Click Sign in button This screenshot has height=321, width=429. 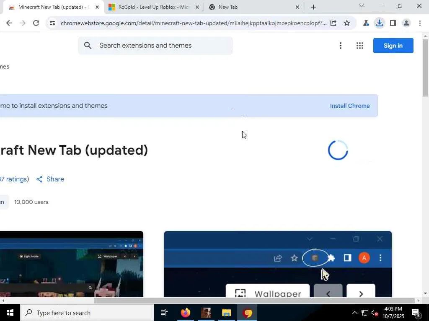coord(393,46)
